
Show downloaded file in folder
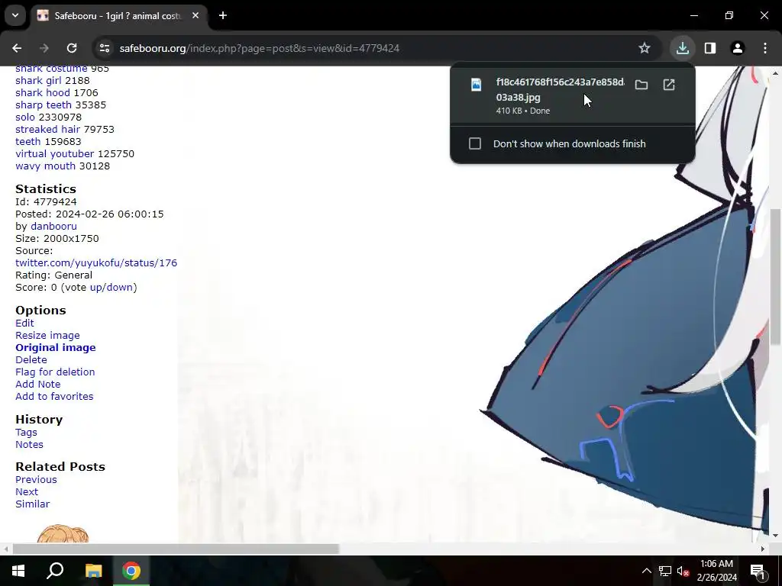click(x=641, y=85)
